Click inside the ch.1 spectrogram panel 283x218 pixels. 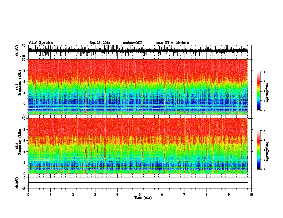coord(138,87)
